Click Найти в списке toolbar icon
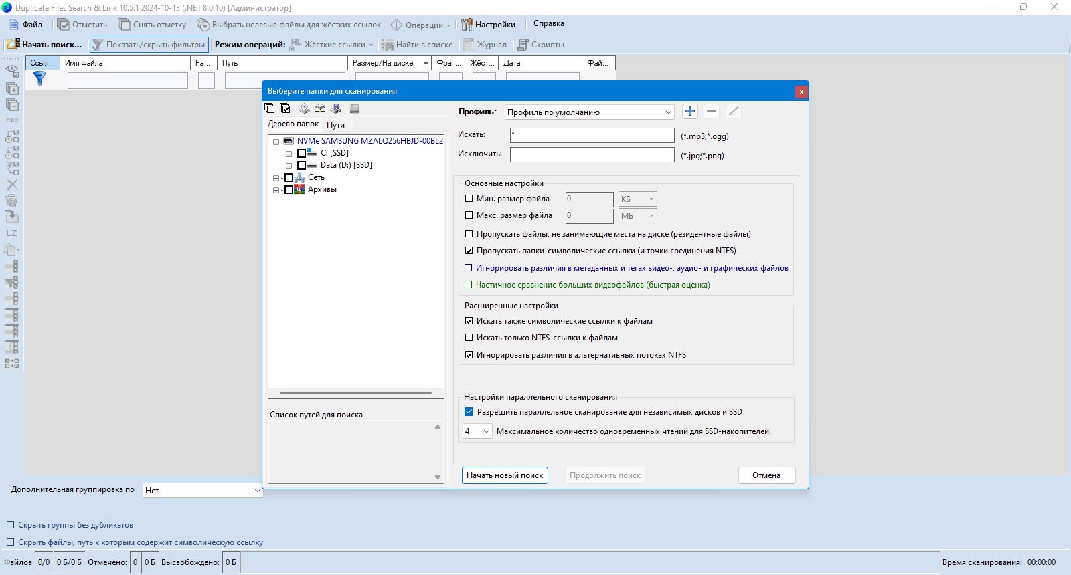Viewport: 1071px width, 575px height. [x=388, y=45]
